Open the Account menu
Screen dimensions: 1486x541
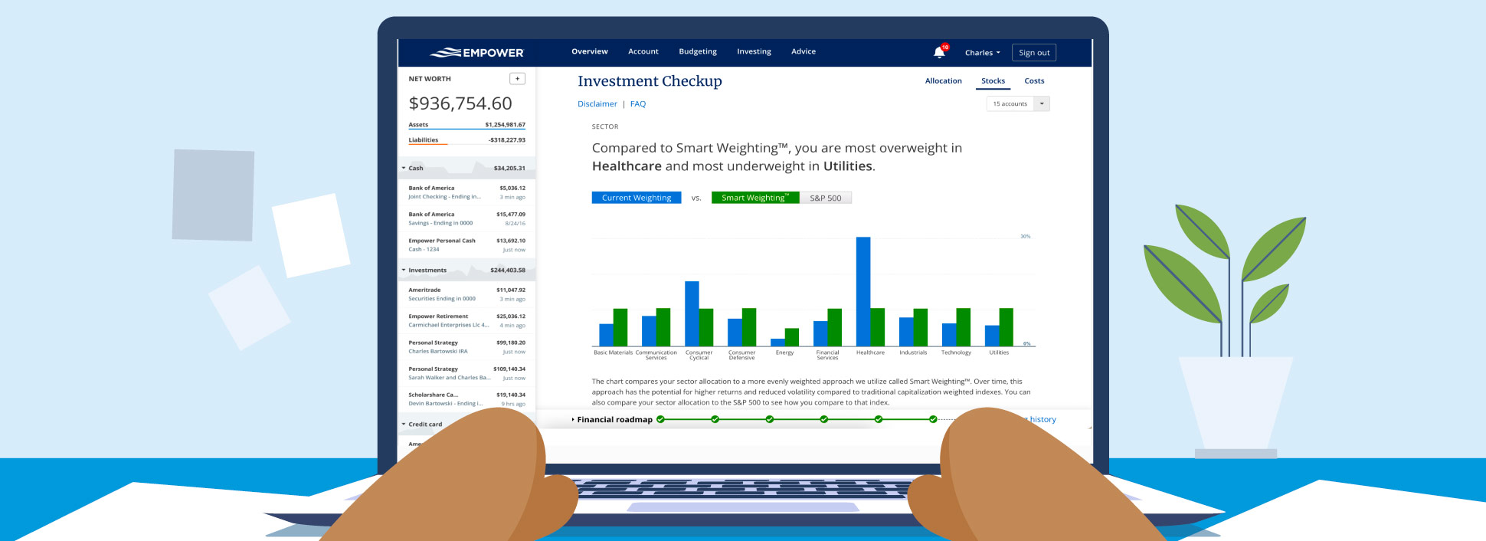click(643, 51)
